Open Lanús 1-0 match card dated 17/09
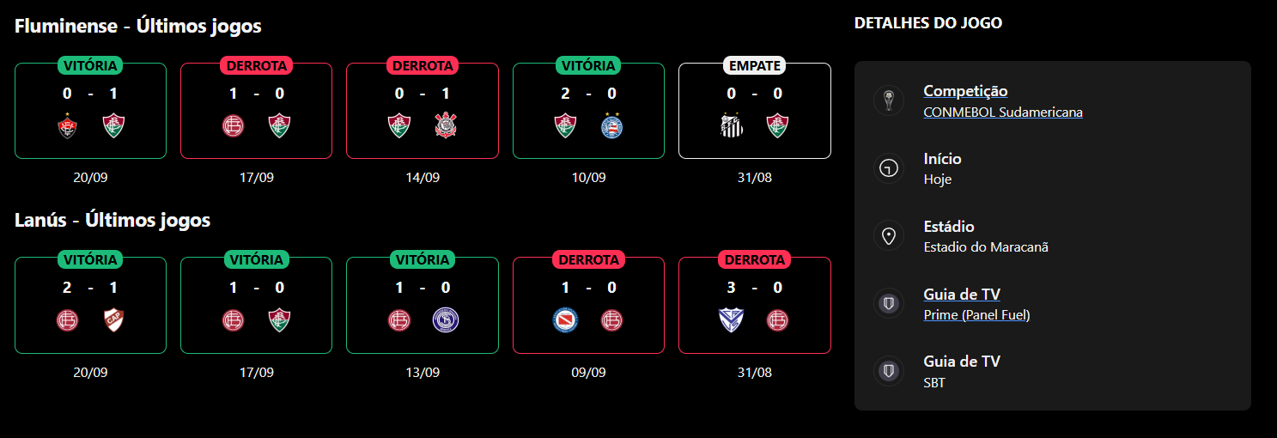Image resolution: width=1277 pixels, height=438 pixels. coord(256,305)
